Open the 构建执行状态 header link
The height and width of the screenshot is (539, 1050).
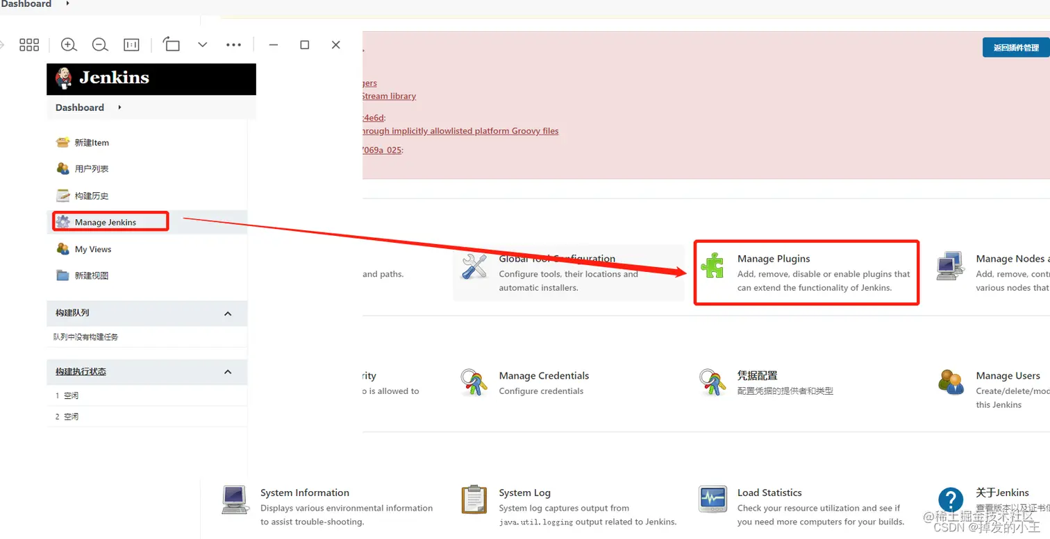pos(81,372)
